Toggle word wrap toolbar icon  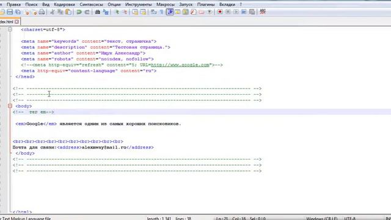pyautogui.click(x=153, y=12)
